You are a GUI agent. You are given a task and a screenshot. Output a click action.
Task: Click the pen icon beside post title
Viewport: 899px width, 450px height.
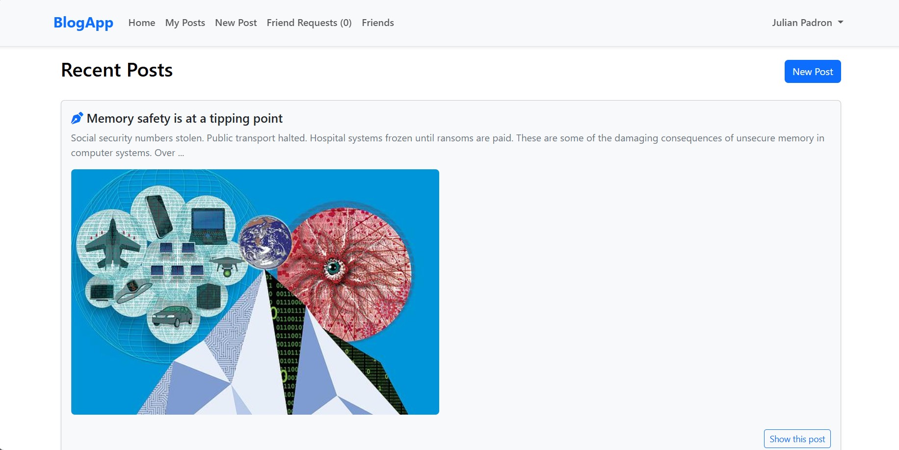coord(77,118)
